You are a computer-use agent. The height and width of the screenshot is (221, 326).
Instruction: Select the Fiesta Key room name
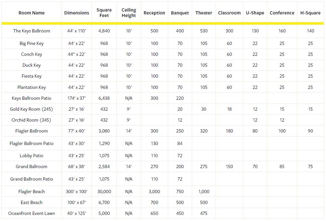pyautogui.click(x=32, y=76)
